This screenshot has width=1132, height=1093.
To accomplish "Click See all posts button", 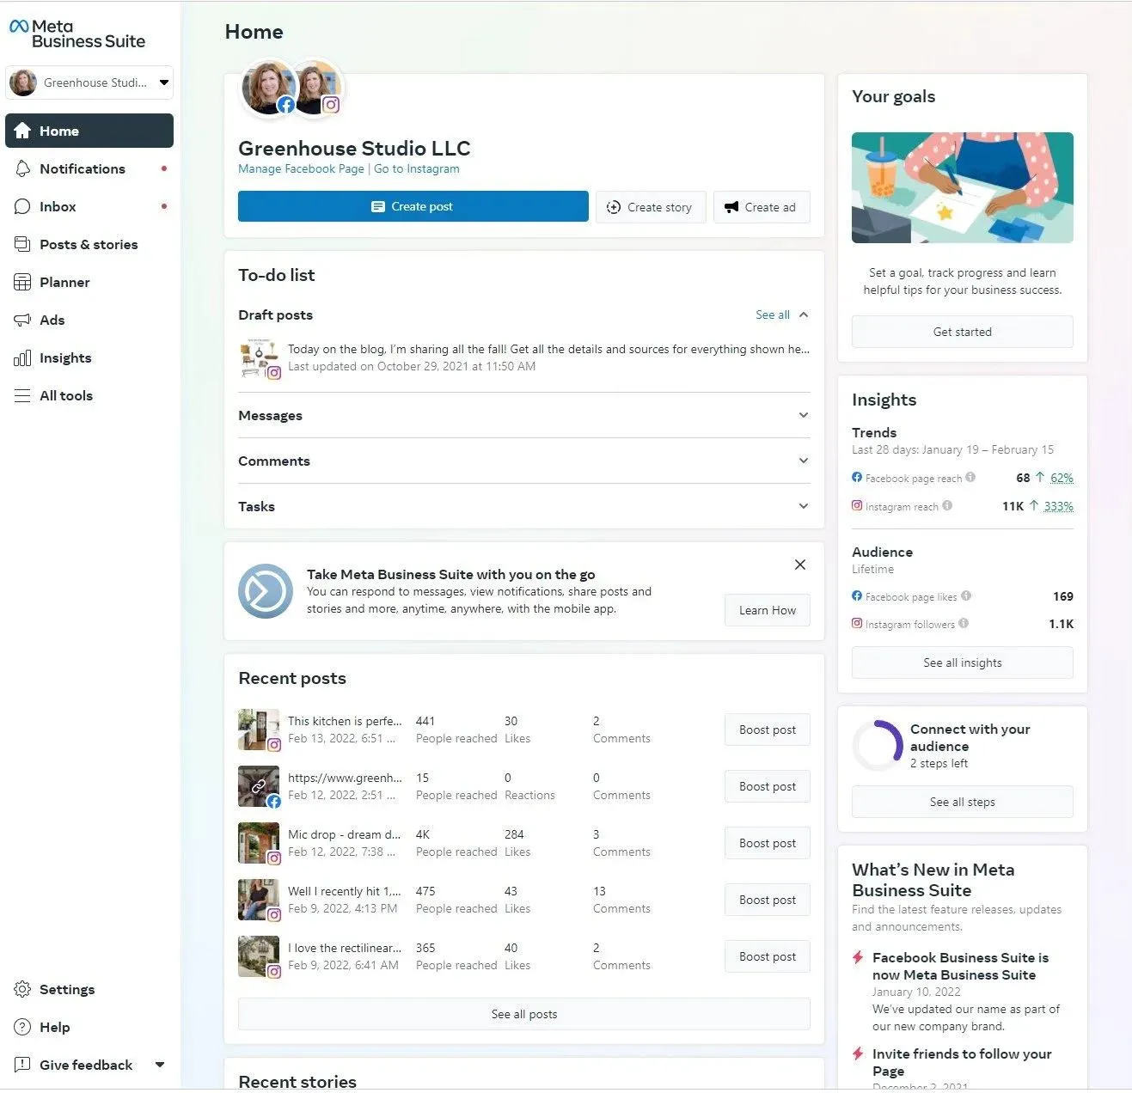I will pos(524,1014).
